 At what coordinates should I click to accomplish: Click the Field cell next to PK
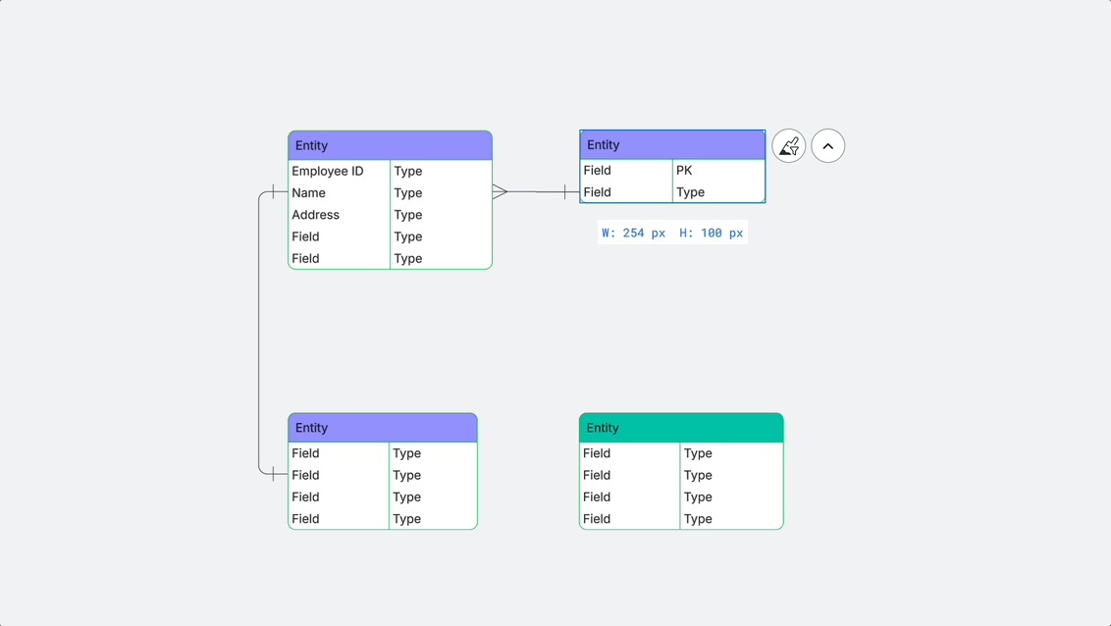[626, 171]
